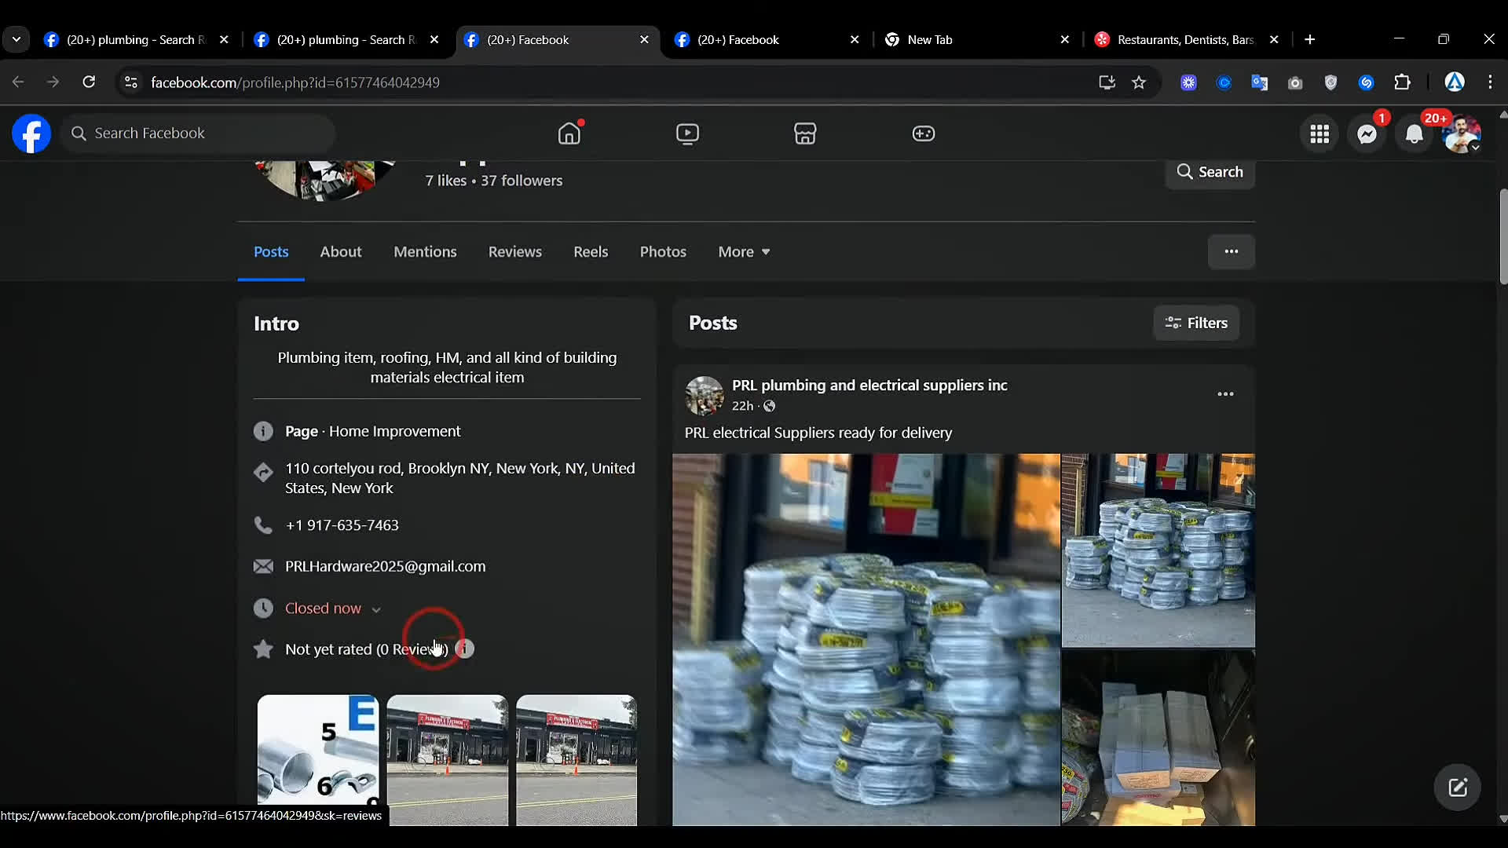
Task: Close the New Tab browser tab
Action: [x=1065, y=39]
